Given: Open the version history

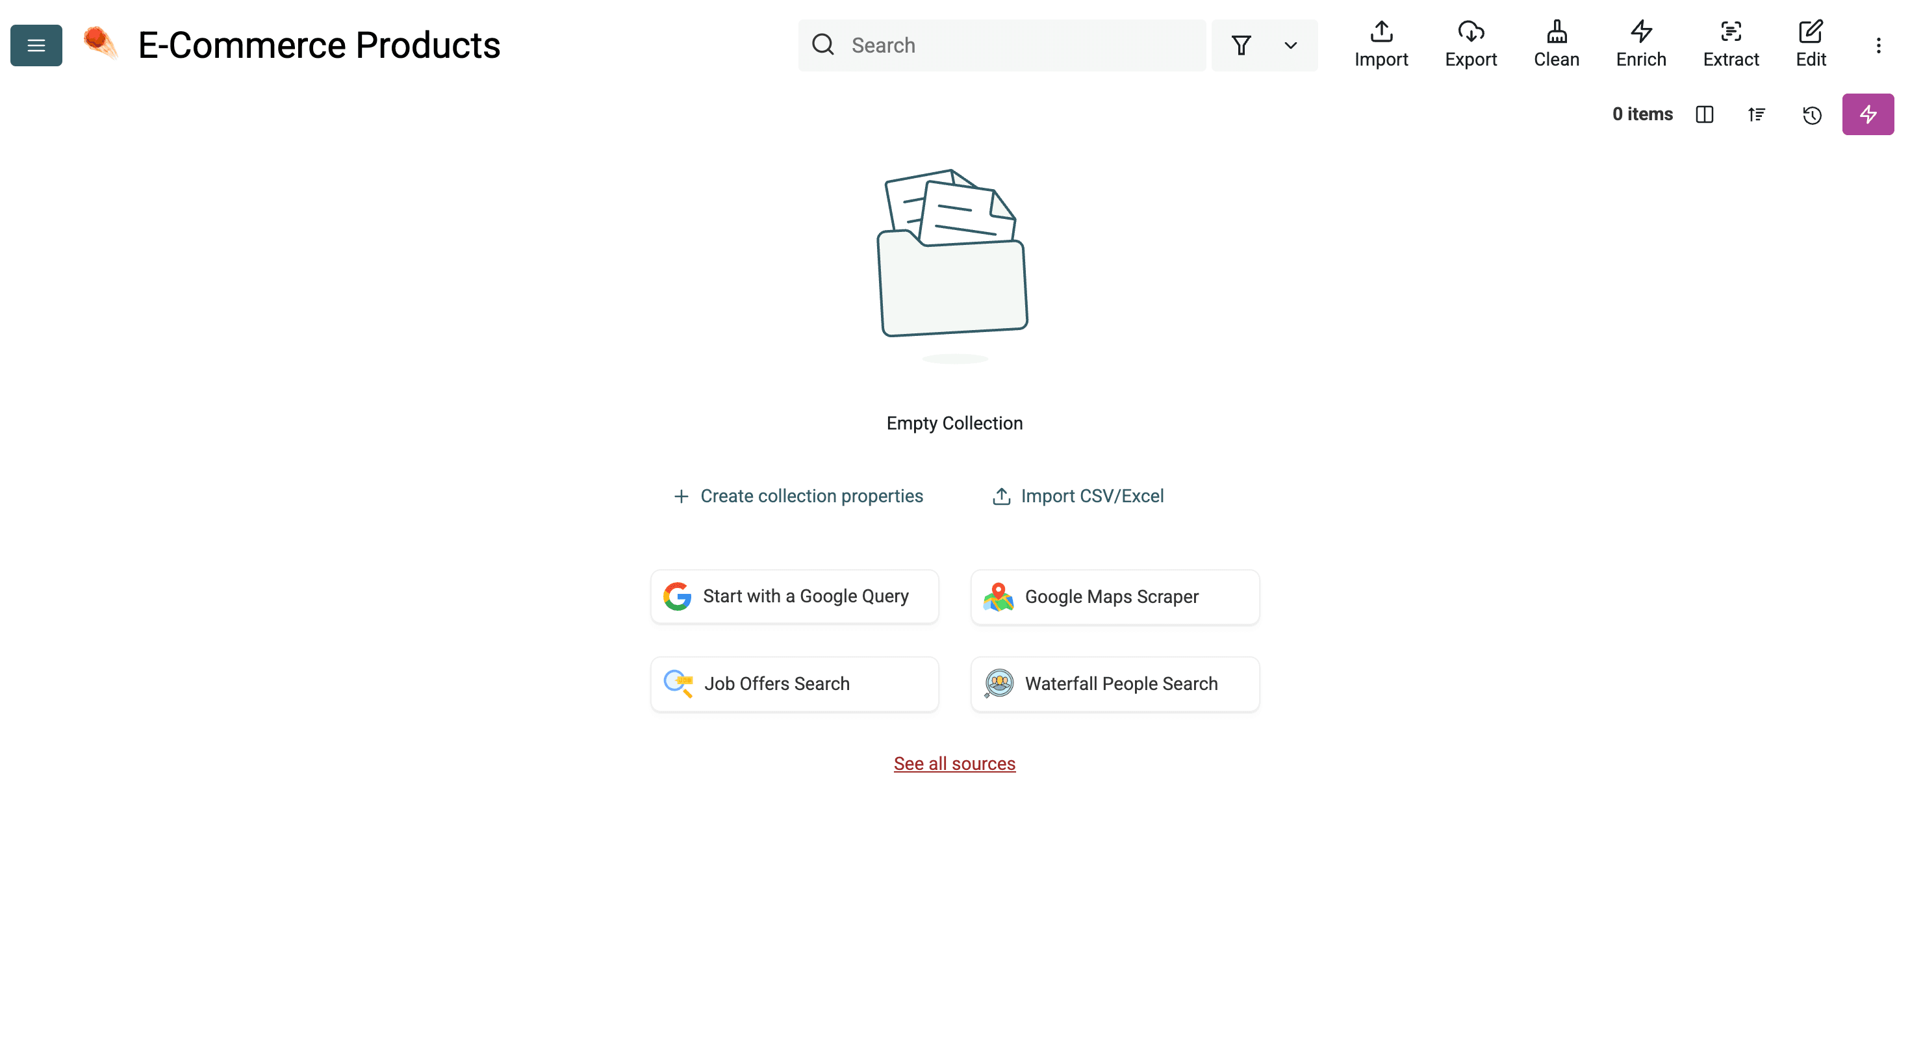Looking at the screenshot, I should 1811,115.
